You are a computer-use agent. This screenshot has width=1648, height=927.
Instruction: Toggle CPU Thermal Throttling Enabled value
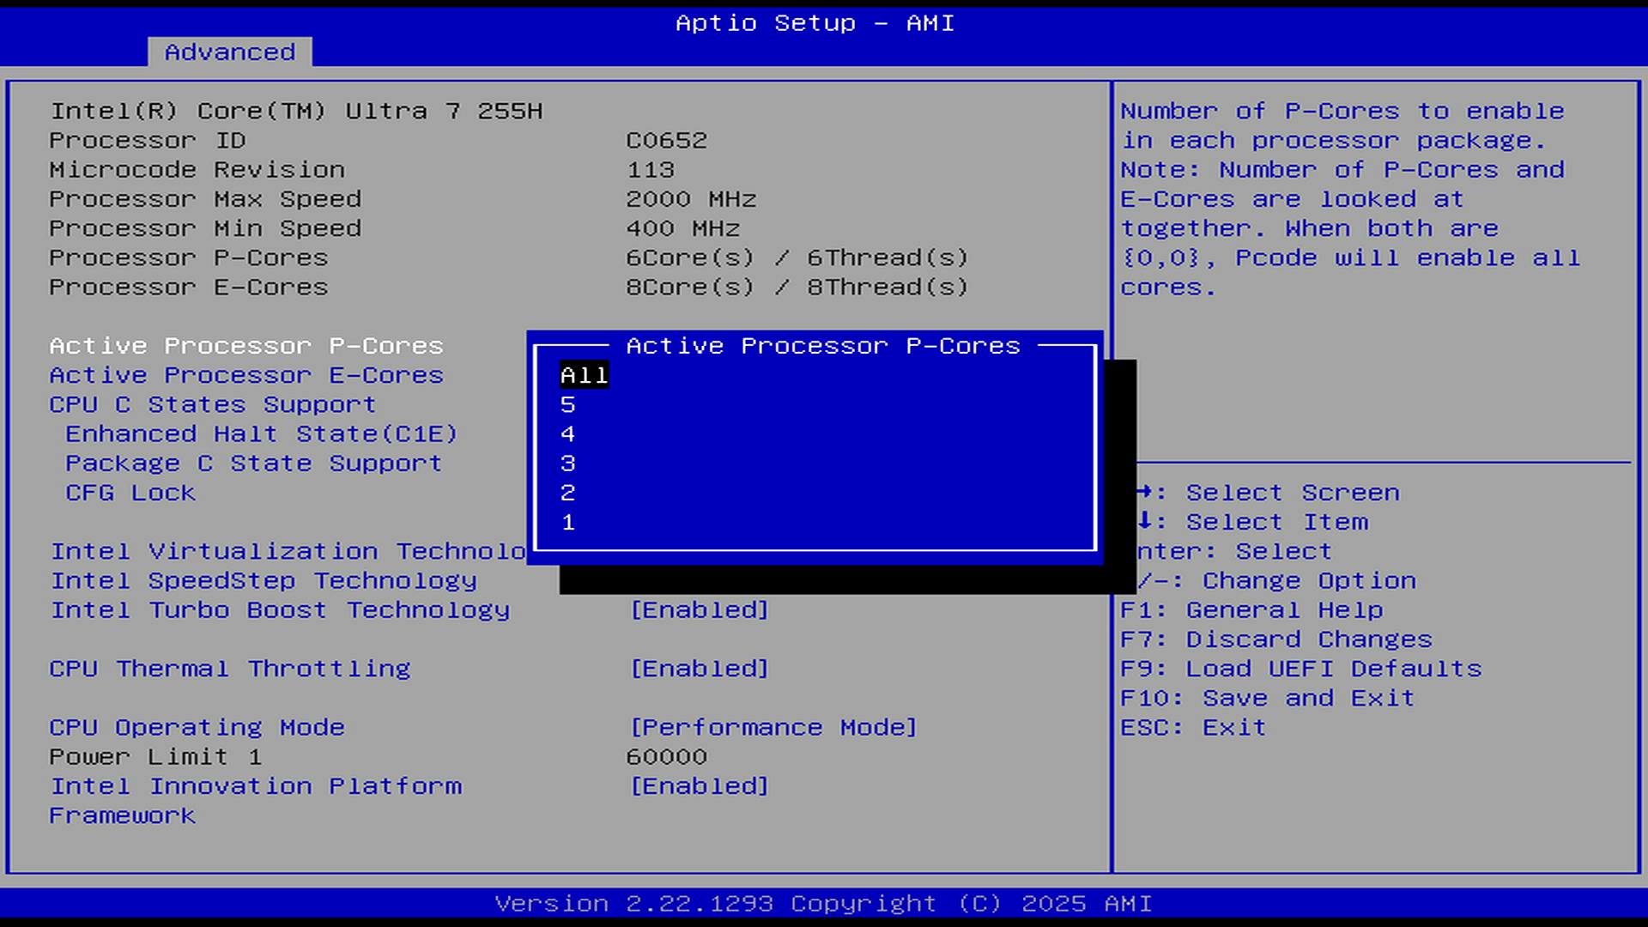pos(699,669)
